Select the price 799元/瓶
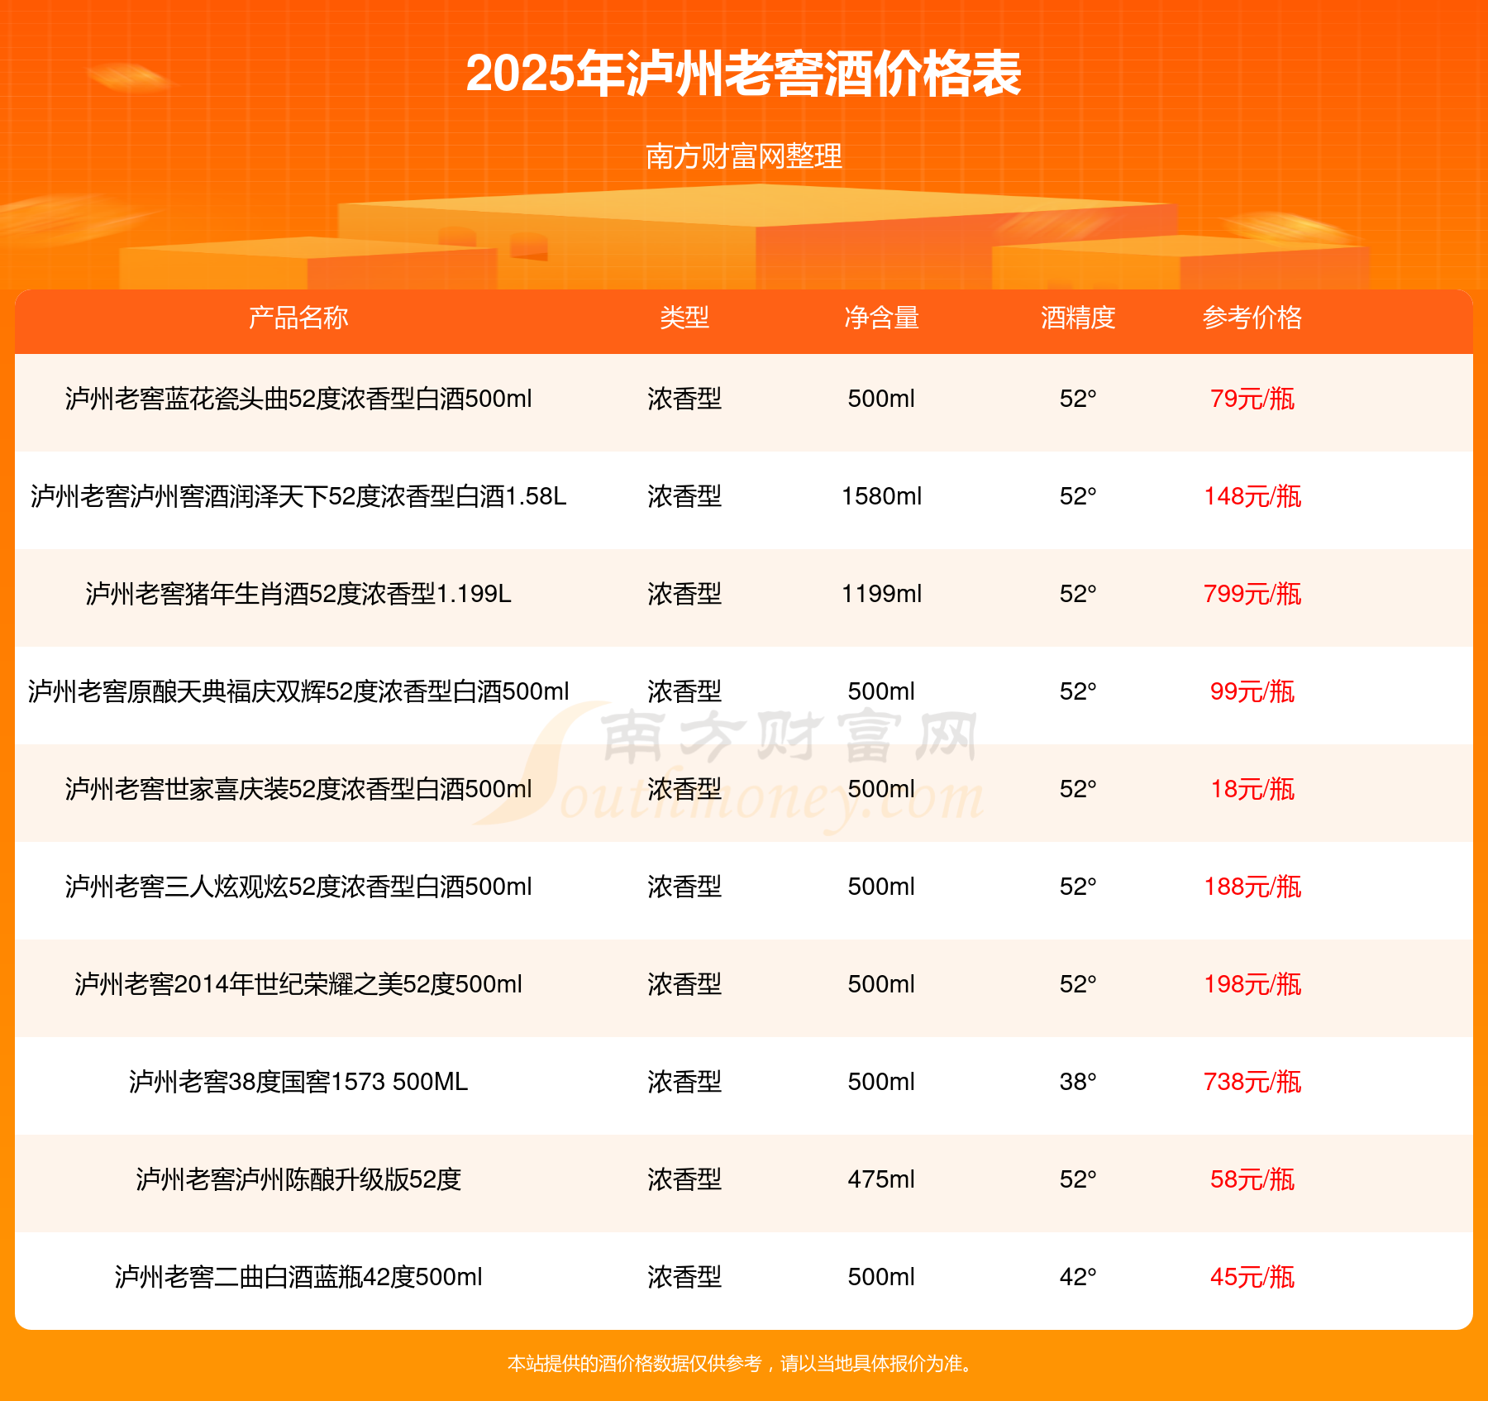This screenshot has height=1401, width=1488. click(1252, 594)
